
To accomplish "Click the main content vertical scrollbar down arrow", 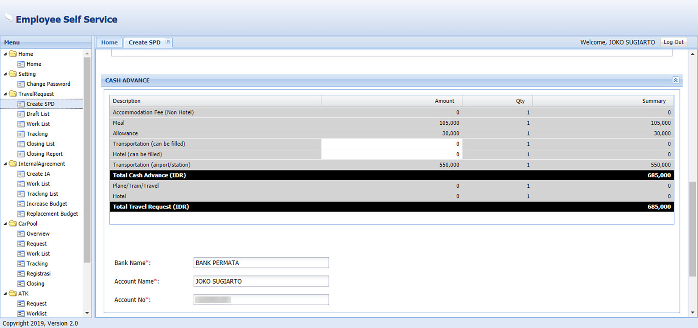I will (x=692, y=312).
